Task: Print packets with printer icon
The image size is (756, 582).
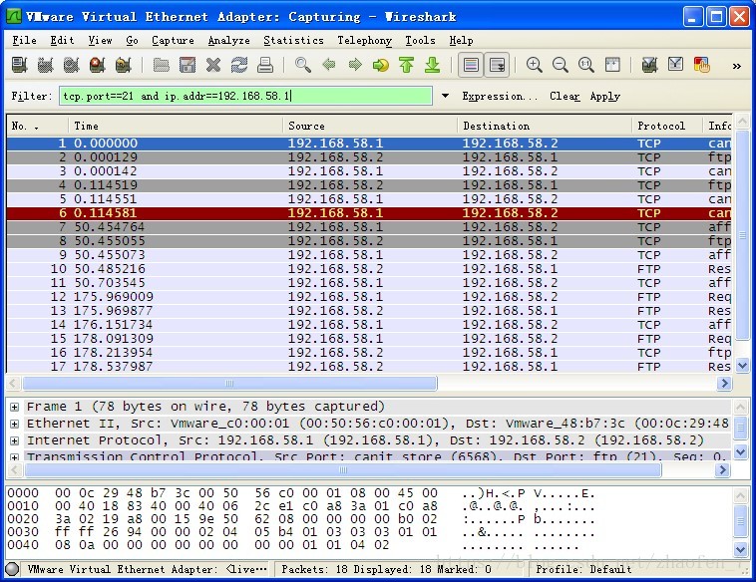Action: coord(265,65)
